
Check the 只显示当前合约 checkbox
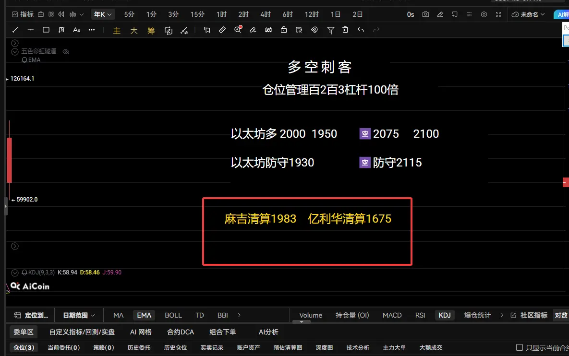pyautogui.click(x=519, y=347)
